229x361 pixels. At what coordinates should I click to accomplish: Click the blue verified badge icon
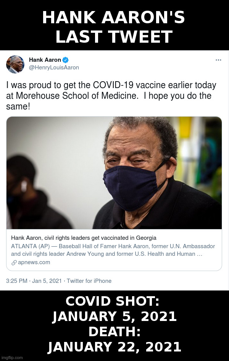pos(66,60)
